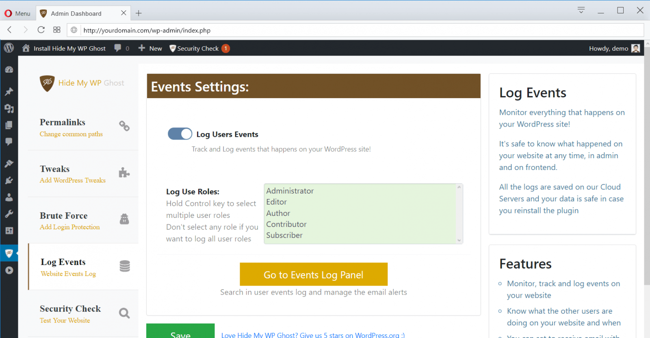Open the Users icon in the left sidebar
650x338 pixels.
coord(9,198)
